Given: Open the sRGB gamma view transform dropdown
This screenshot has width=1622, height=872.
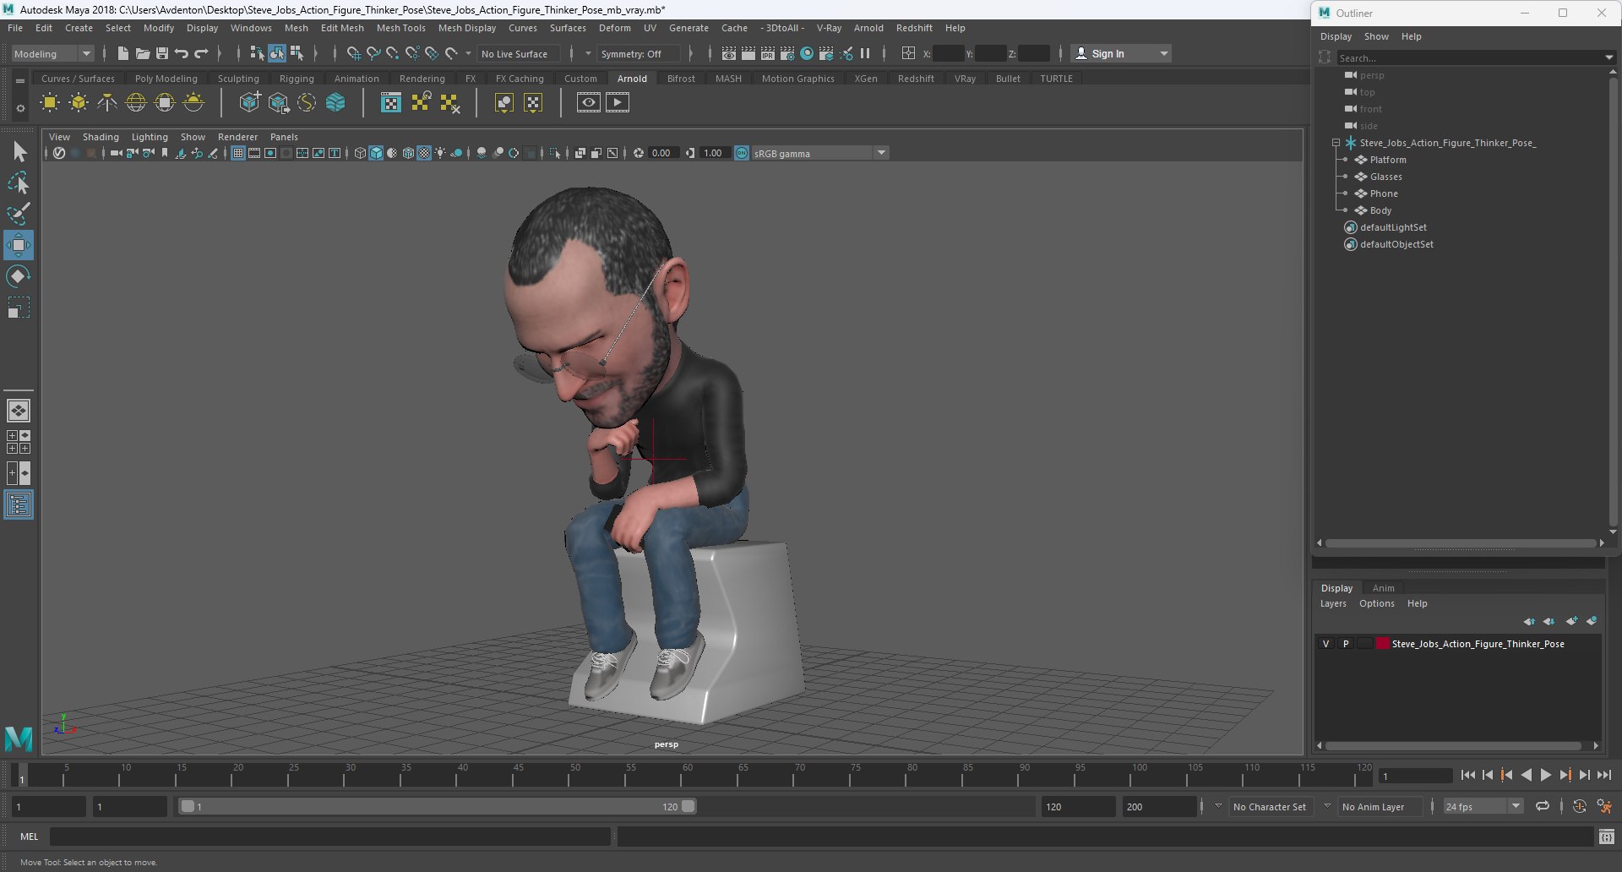Looking at the screenshot, I should (x=819, y=153).
